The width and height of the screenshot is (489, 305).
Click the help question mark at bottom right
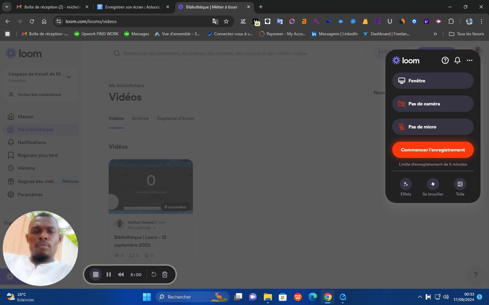point(475,275)
